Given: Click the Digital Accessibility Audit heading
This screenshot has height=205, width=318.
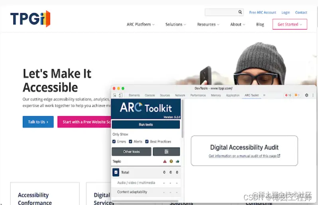Looking at the screenshot, I should 244,147.
